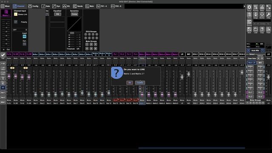Click the LR channel fader handle
Viewport: 272px width, 153px height.
(x=182, y=77)
